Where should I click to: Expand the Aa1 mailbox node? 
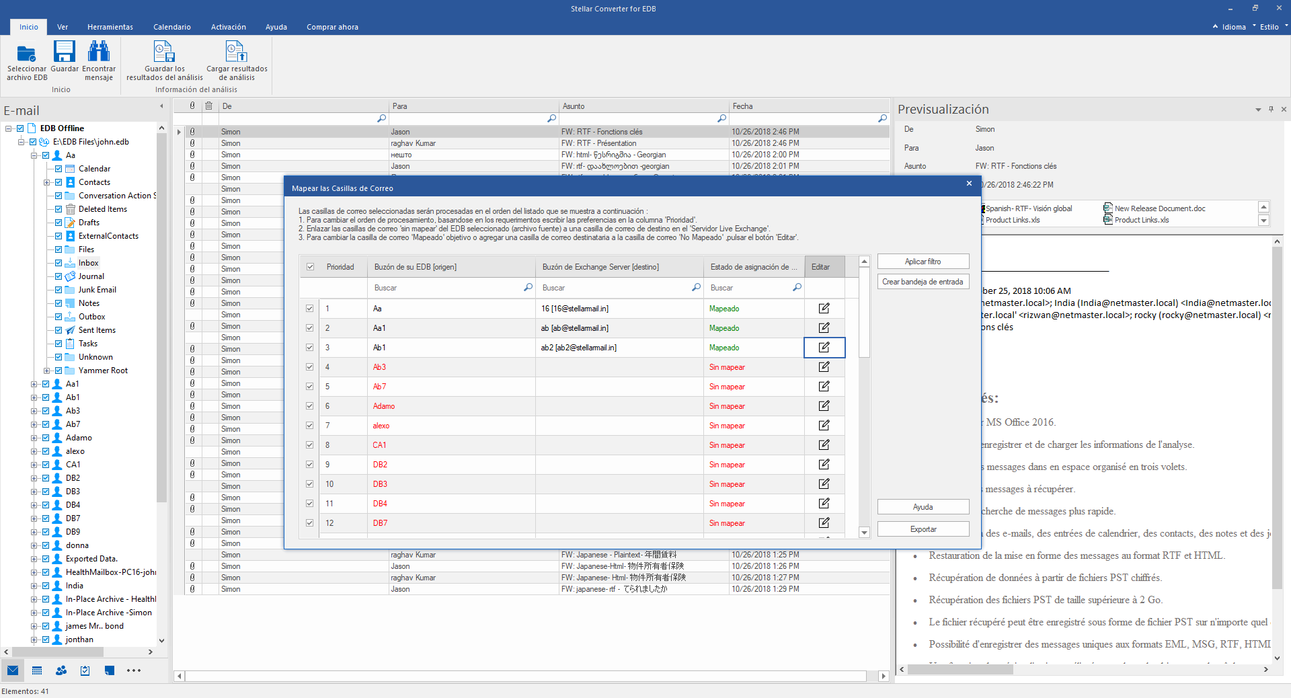[34, 384]
